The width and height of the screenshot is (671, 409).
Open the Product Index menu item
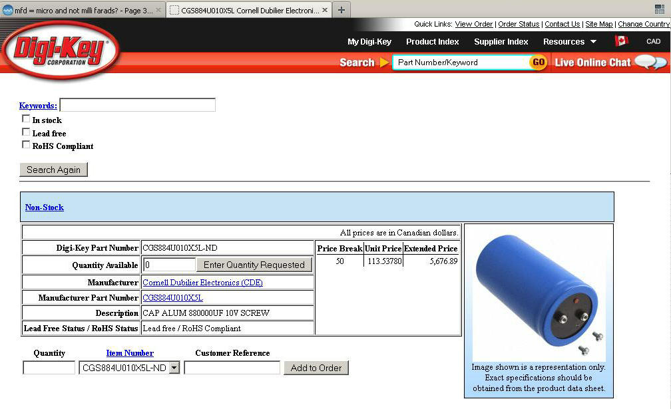[432, 41]
